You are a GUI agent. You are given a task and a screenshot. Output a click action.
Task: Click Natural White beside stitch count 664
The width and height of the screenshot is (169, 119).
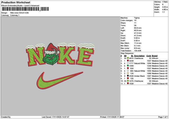tap(140, 71)
